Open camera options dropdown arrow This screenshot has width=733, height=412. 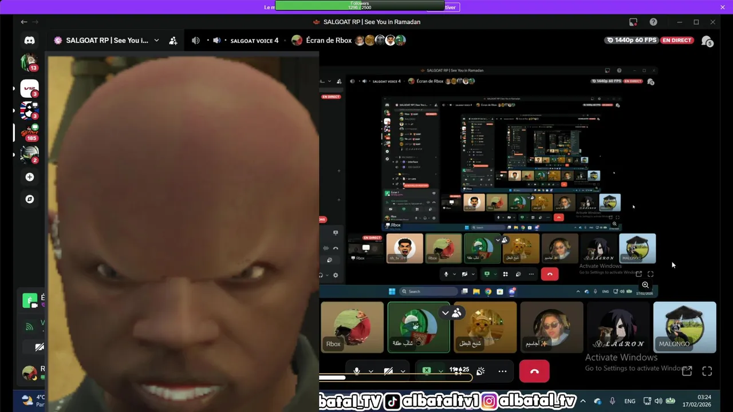pos(403,371)
